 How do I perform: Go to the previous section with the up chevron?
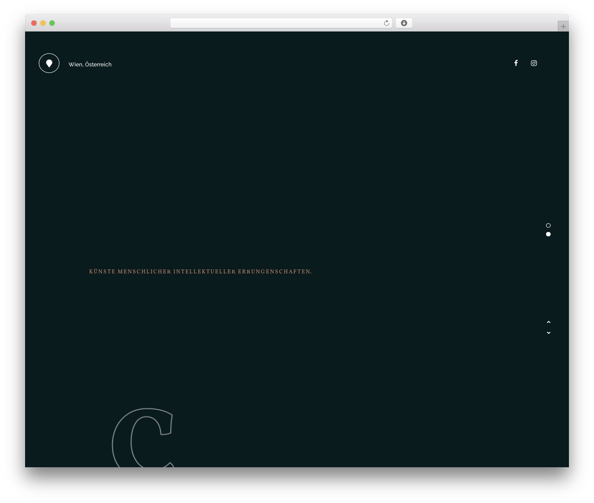tap(549, 322)
